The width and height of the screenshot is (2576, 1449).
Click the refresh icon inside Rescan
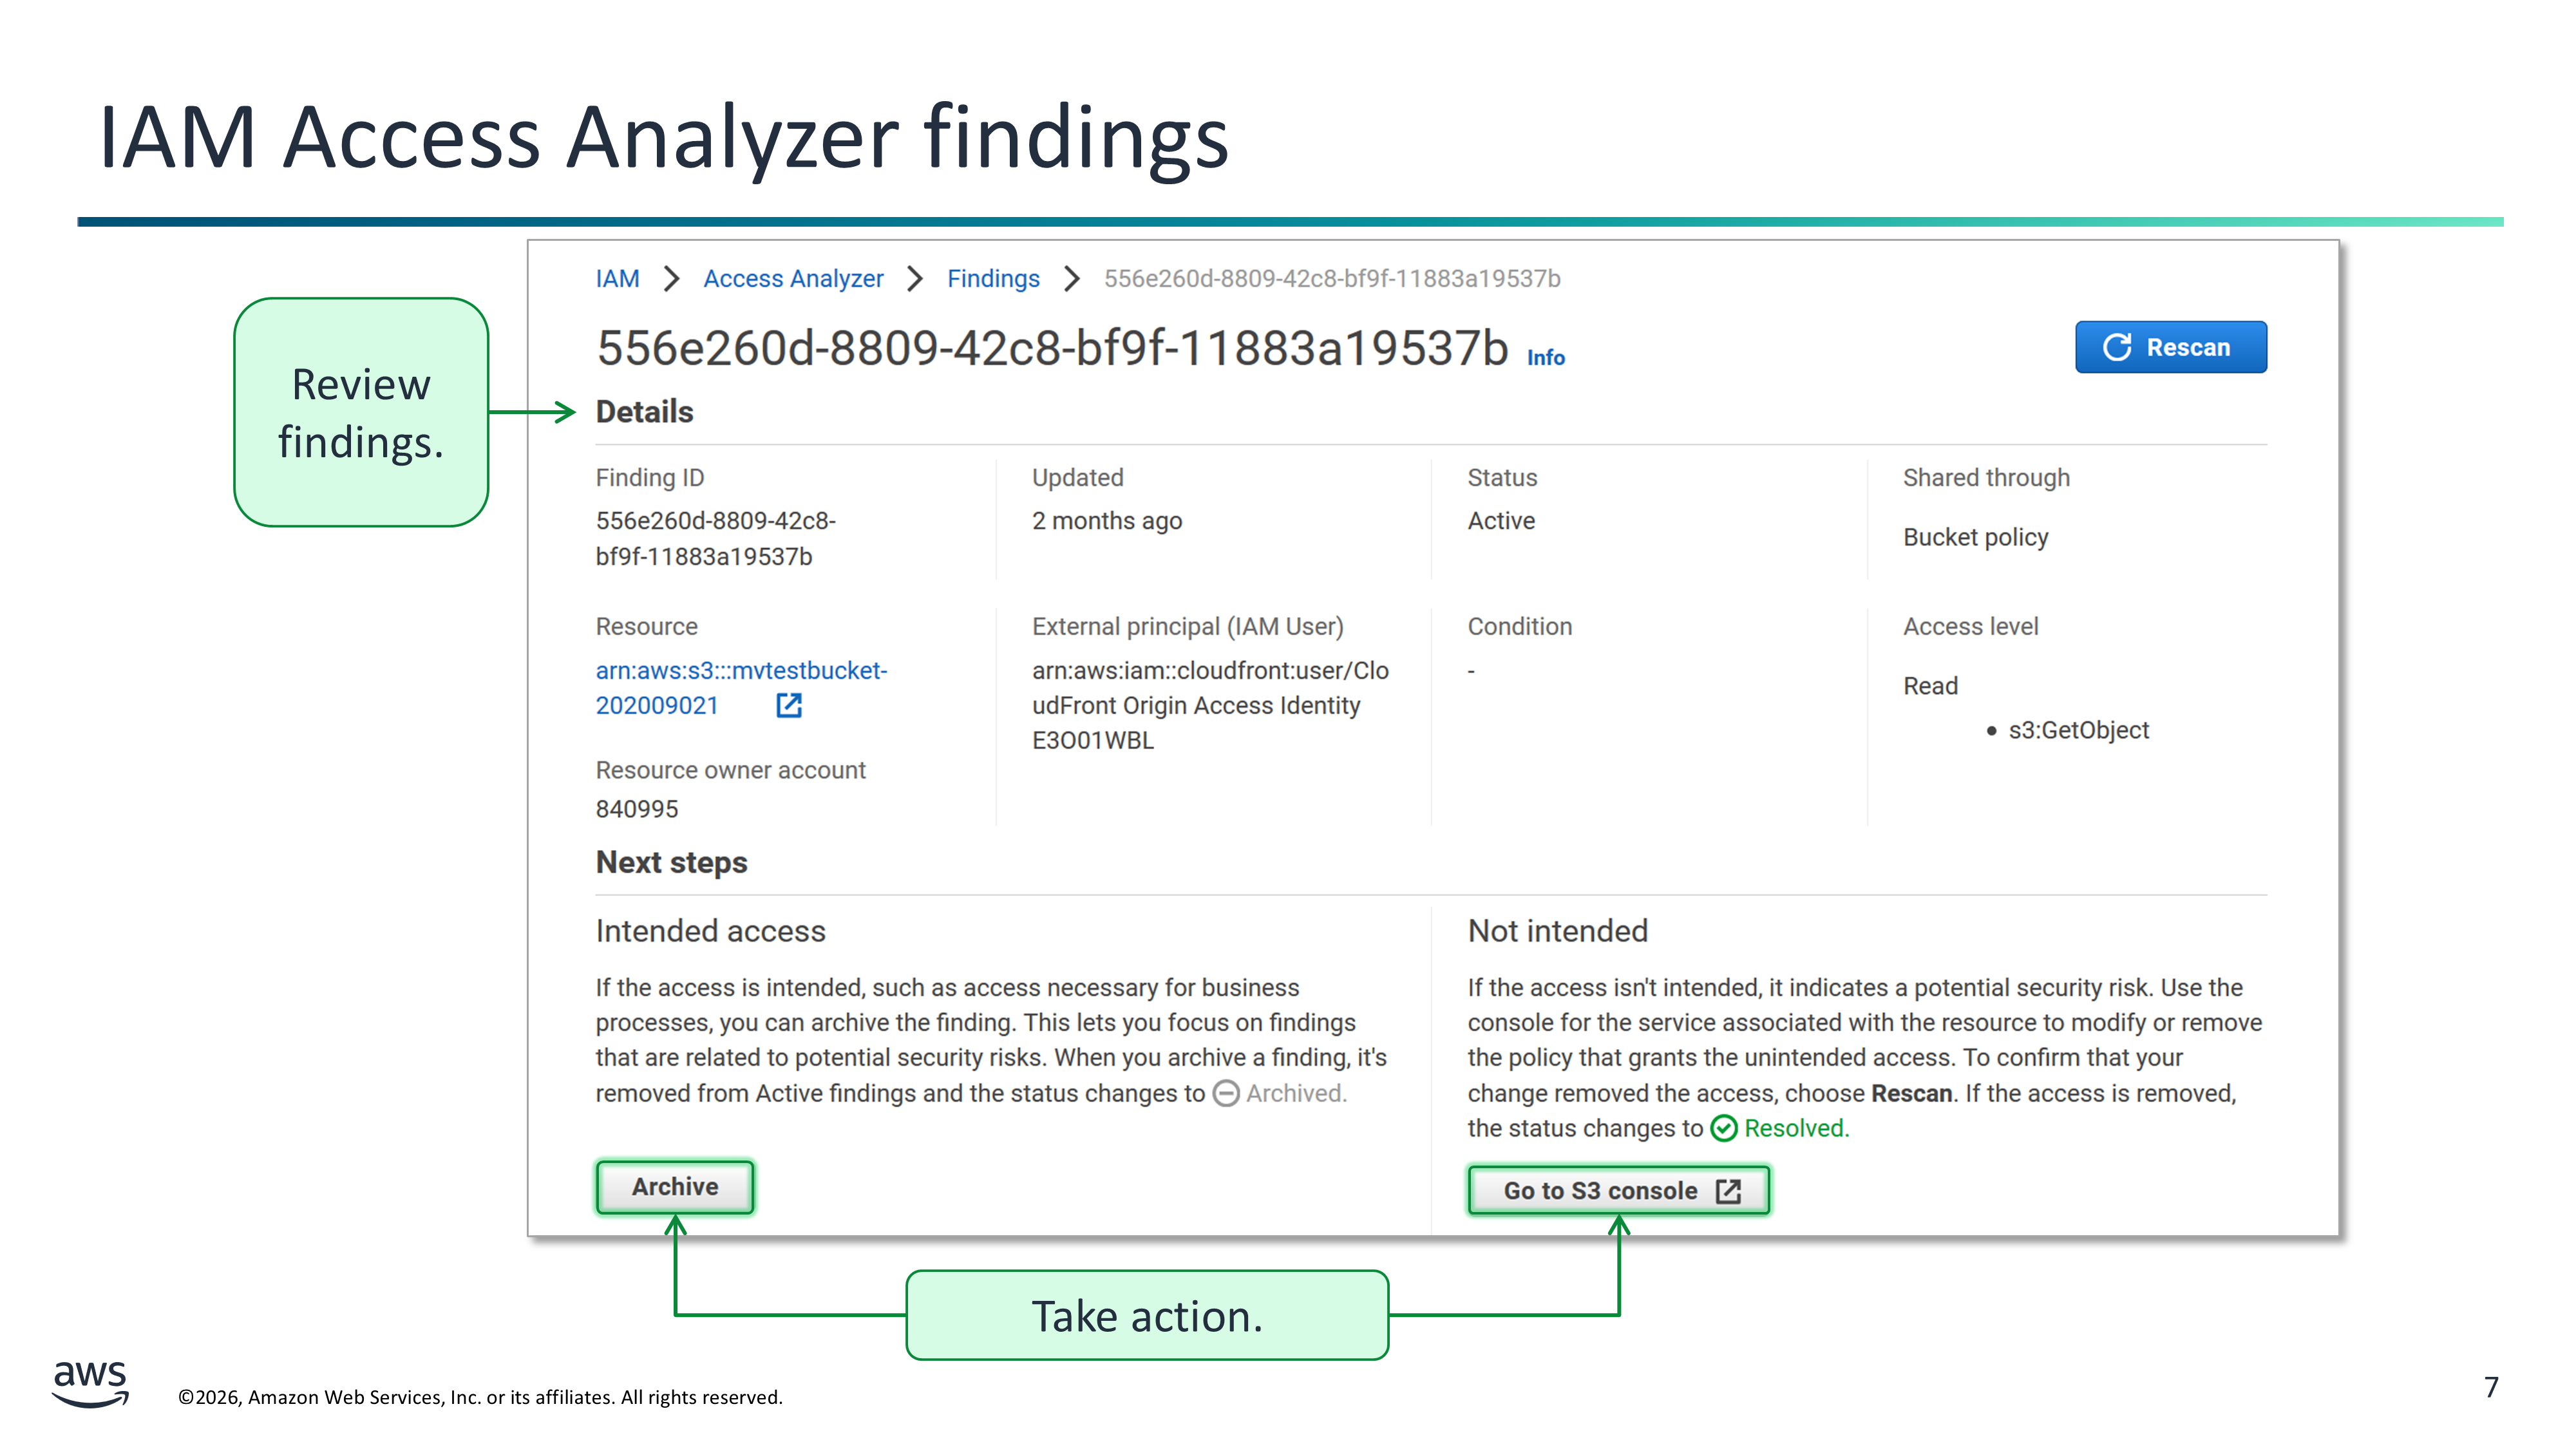(x=2116, y=347)
